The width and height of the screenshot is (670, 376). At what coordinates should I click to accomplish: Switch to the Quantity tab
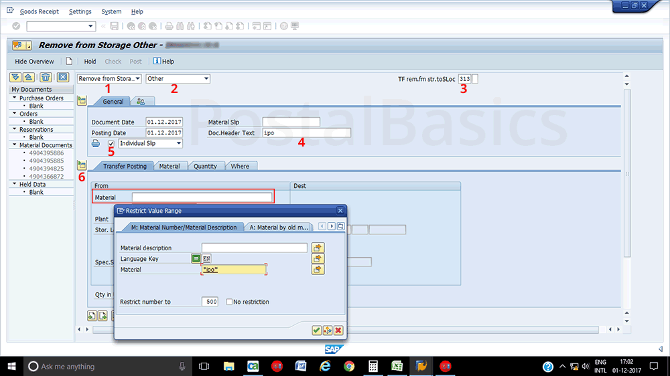tap(205, 166)
